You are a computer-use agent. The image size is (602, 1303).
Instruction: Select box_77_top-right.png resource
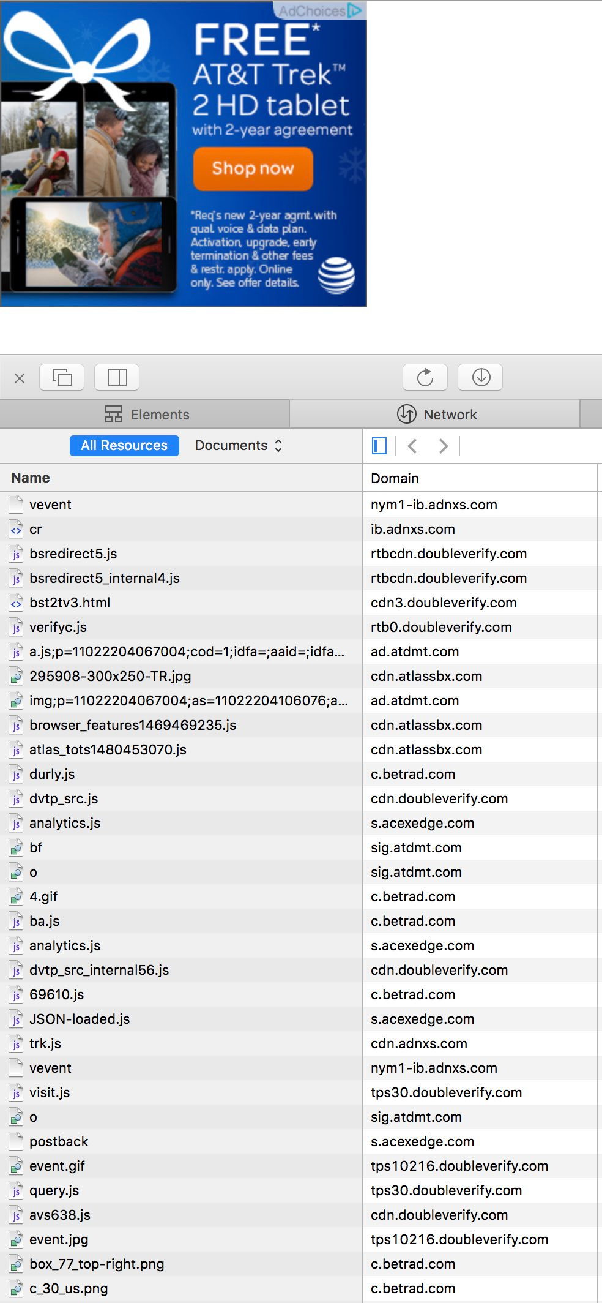[x=181, y=1264]
